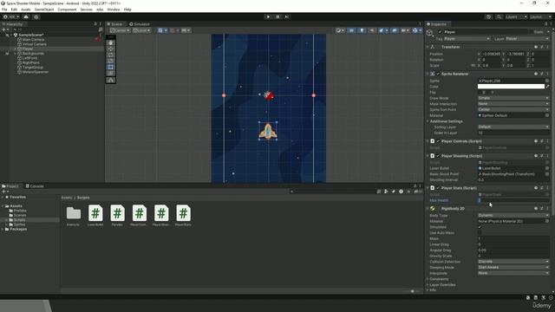Open the Component menu
This screenshot has height=312, width=555.
click(x=67, y=10)
